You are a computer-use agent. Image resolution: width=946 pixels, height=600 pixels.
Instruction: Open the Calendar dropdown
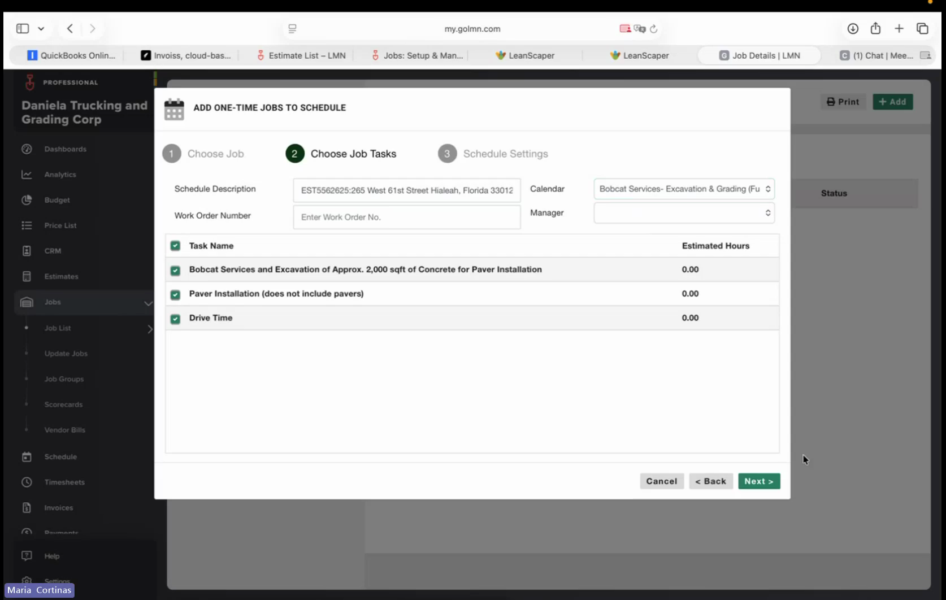pos(684,189)
